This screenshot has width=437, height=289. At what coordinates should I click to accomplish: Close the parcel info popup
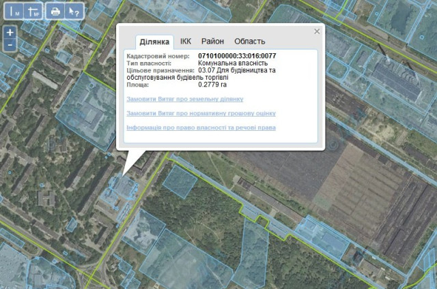317,31
